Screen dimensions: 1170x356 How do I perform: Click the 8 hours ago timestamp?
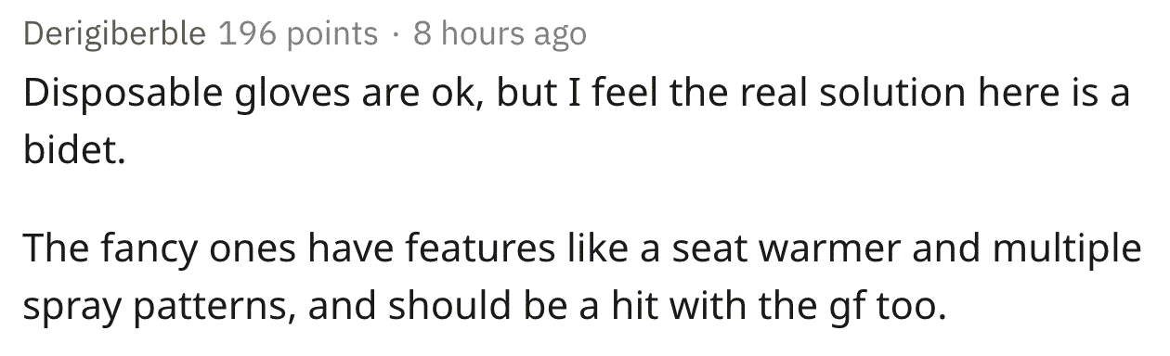click(x=500, y=34)
